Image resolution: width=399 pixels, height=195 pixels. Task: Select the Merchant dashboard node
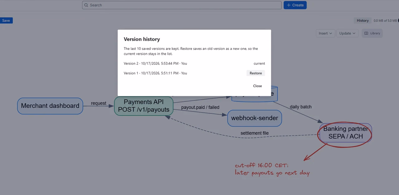(x=50, y=106)
